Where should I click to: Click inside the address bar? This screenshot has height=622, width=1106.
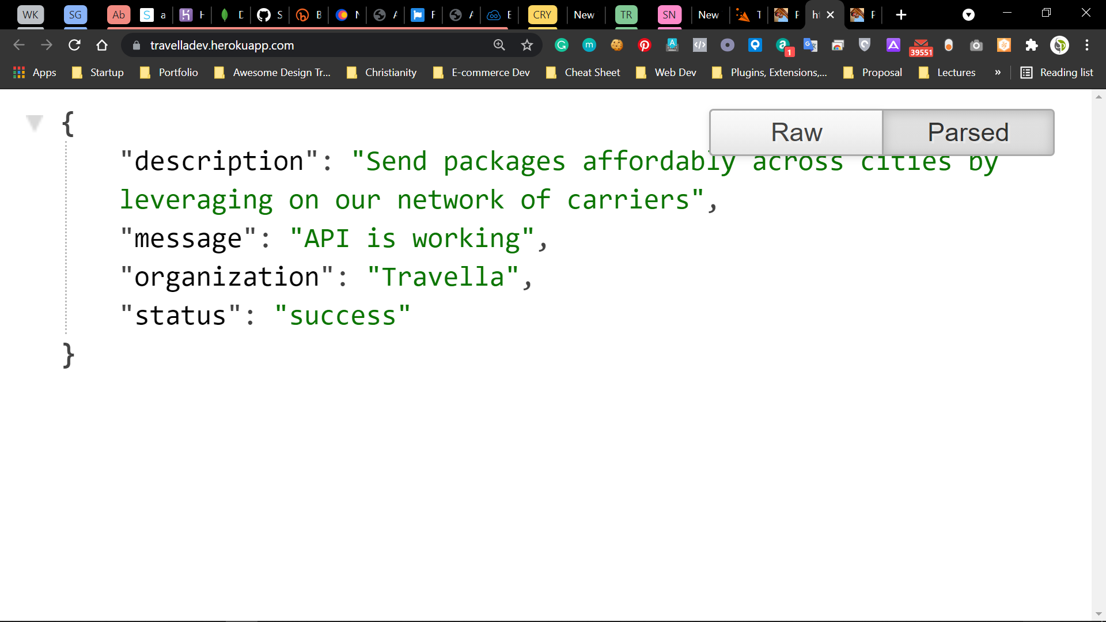click(288, 45)
